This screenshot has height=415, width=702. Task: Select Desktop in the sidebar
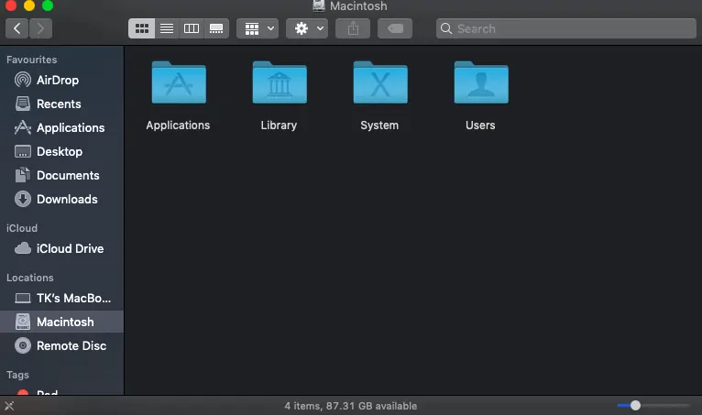point(61,151)
